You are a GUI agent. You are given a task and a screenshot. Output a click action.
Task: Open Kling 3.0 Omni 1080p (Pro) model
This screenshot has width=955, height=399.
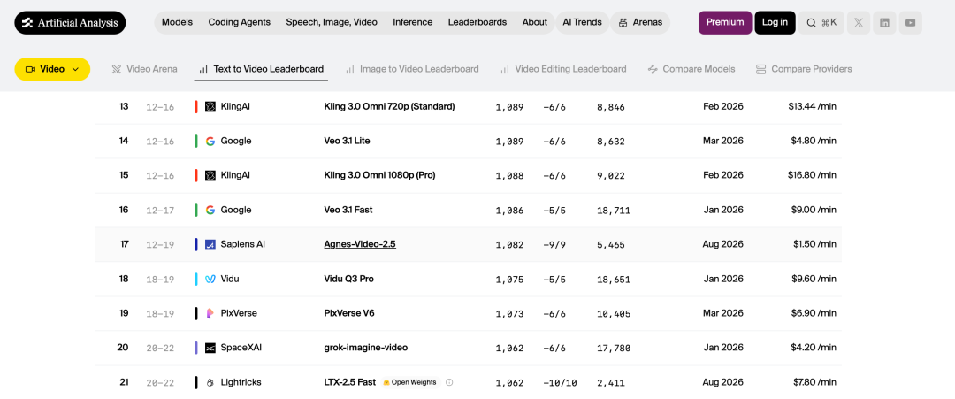pyautogui.click(x=379, y=175)
